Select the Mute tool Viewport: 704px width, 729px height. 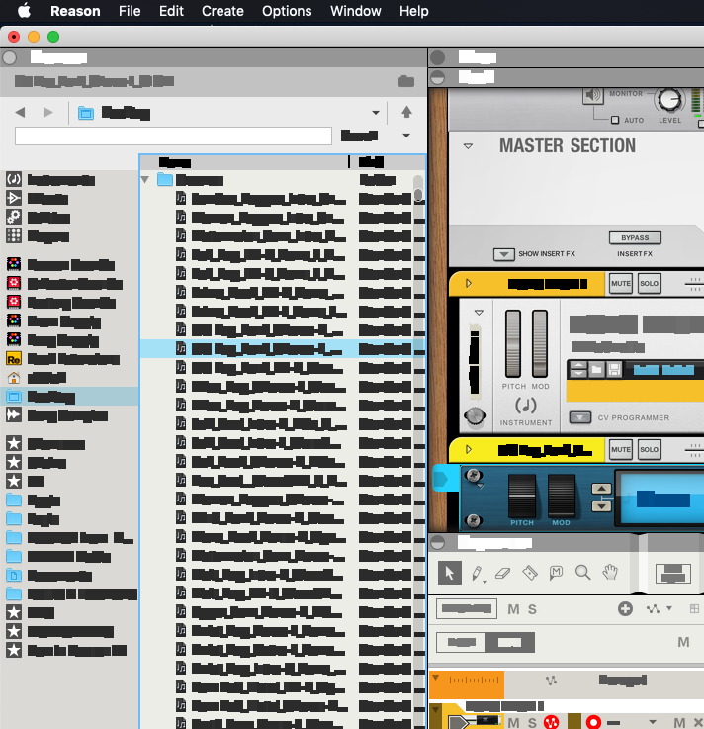[x=556, y=573]
